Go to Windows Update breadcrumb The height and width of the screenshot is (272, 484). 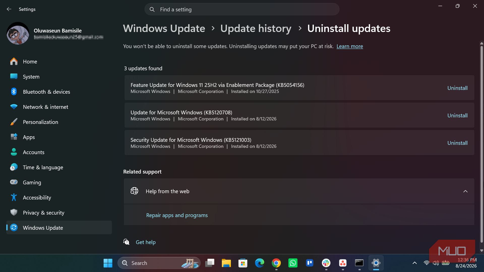pyautogui.click(x=164, y=28)
